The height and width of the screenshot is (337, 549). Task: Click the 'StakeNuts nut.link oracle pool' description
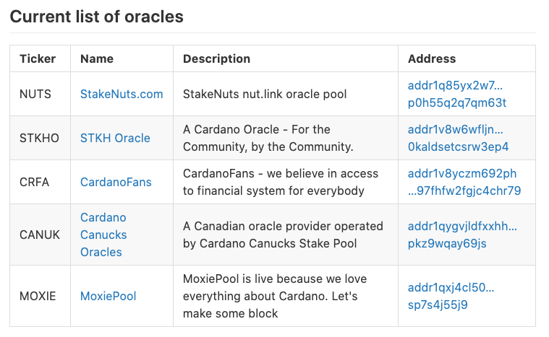265,94
